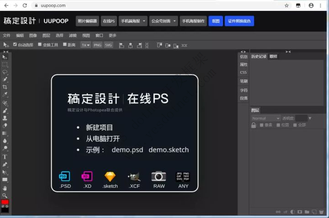Delete layer with trash icon
329x218 pixels.
pyautogui.click(x=321, y=212)
